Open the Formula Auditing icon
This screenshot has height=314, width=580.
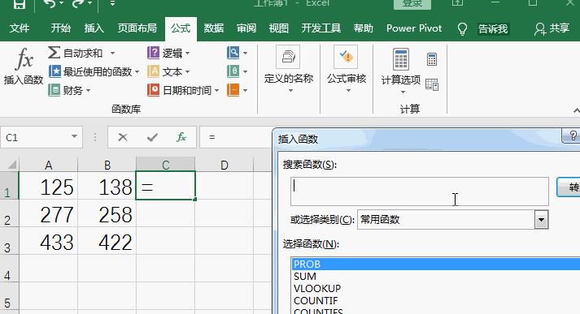point(346,57)
